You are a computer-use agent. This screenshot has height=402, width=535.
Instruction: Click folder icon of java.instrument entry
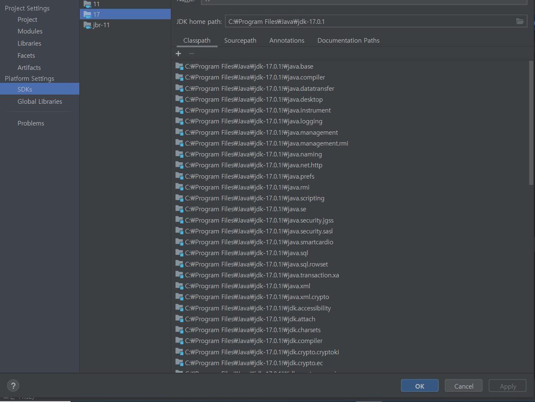click(180, 110)
